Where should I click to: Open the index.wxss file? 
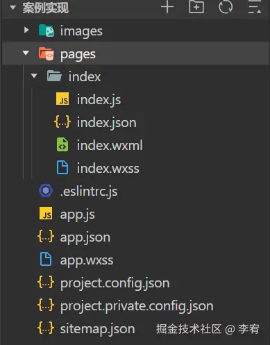(x=108, y=168)
